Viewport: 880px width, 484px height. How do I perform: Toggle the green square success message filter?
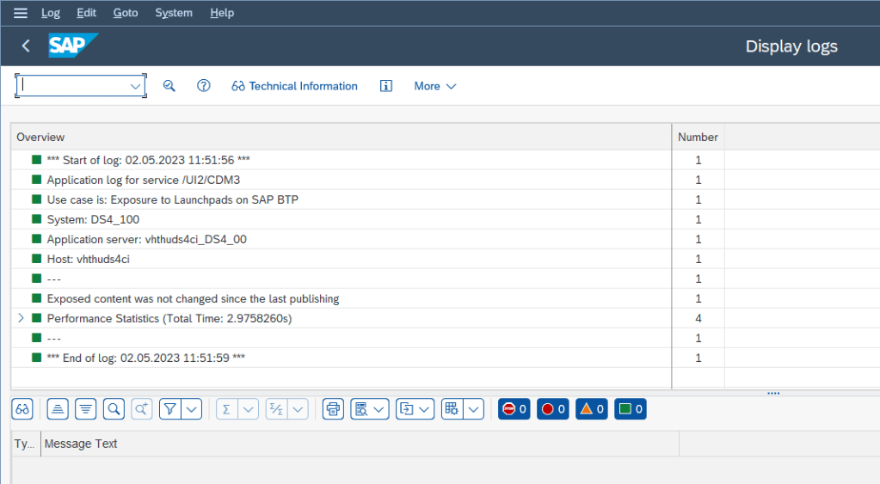tap(630, 409)
